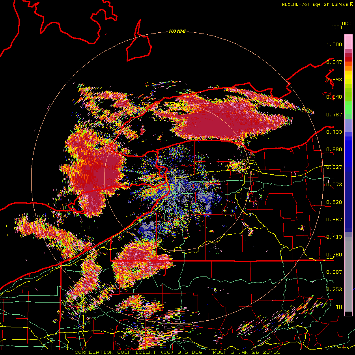Screen dimensions: 355x355
Task: Click the light pink top color bar segment
Action: pos(348,42)
